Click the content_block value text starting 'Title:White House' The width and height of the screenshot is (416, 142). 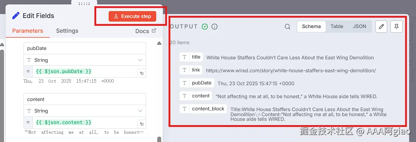coord(308,114)
